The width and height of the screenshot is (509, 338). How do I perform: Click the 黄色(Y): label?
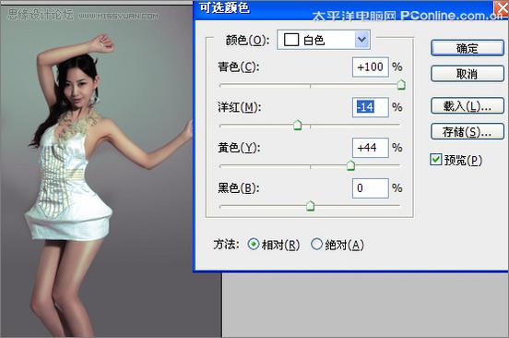[x=239, y=148]
